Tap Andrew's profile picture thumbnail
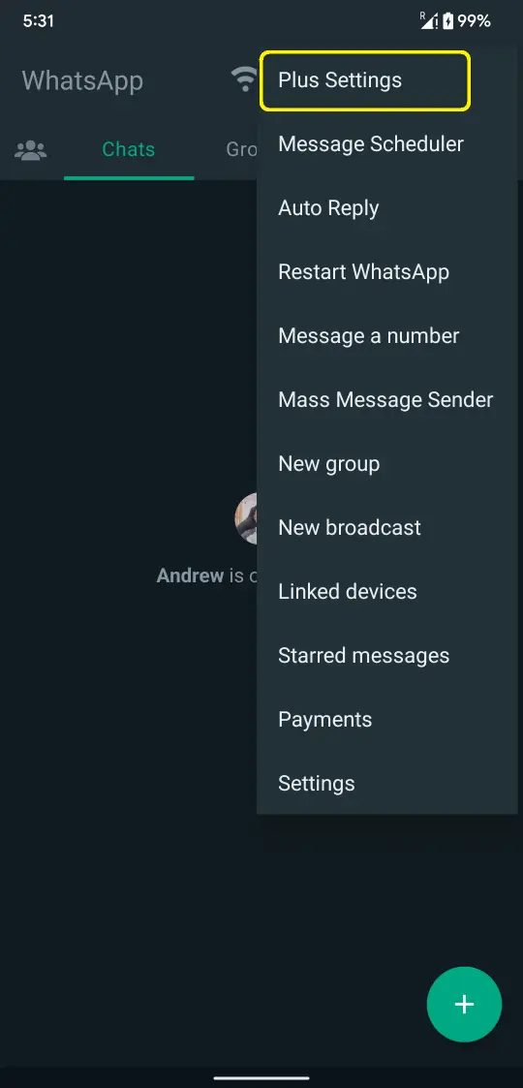The width and height of the screenshot is (523, 1088). pos(246,518)
